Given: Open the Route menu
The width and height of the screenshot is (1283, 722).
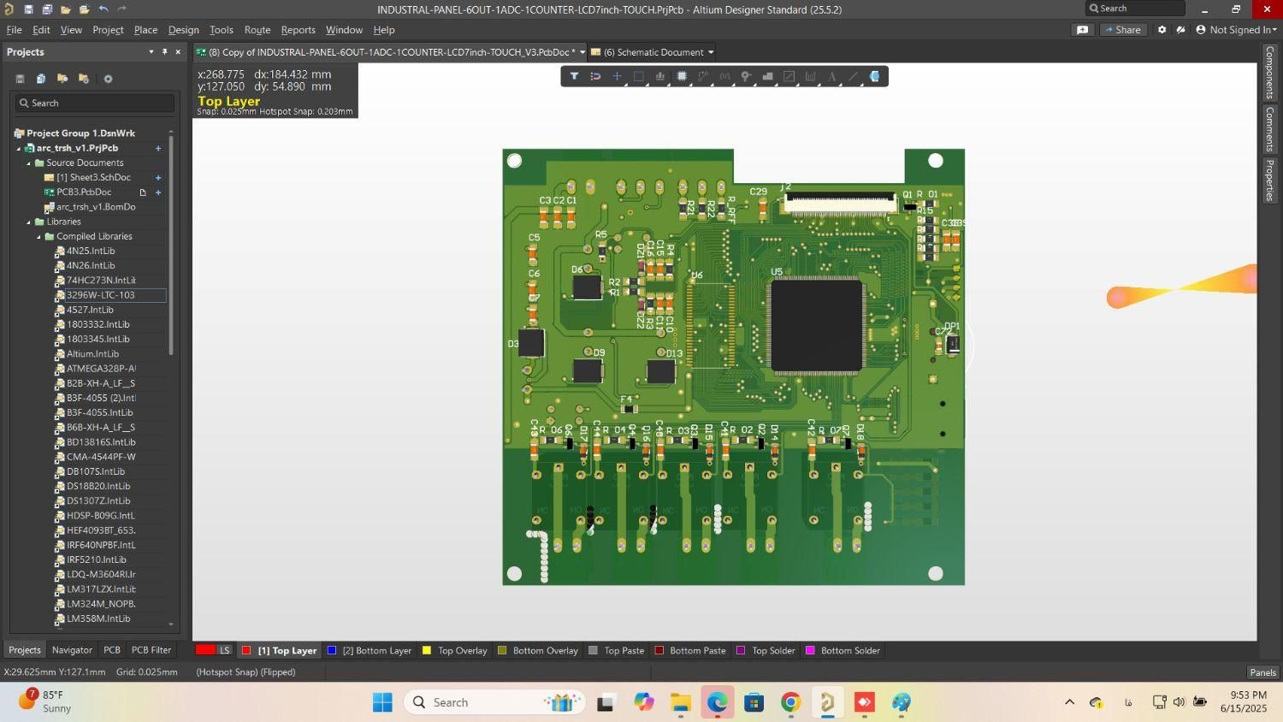Looking at the screenshot, I should click(x=257, y=29).
